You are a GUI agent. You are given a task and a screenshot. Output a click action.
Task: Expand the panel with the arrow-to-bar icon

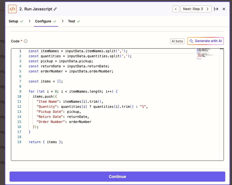pos(216,9)
